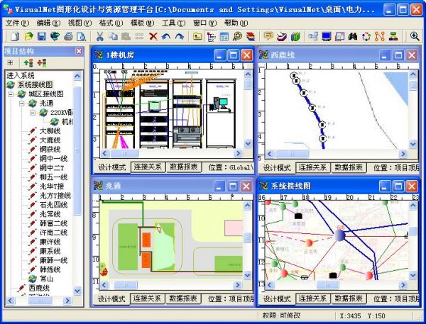Open print preview icon
The image size is (426, 324).
click(x=81, y=36)
